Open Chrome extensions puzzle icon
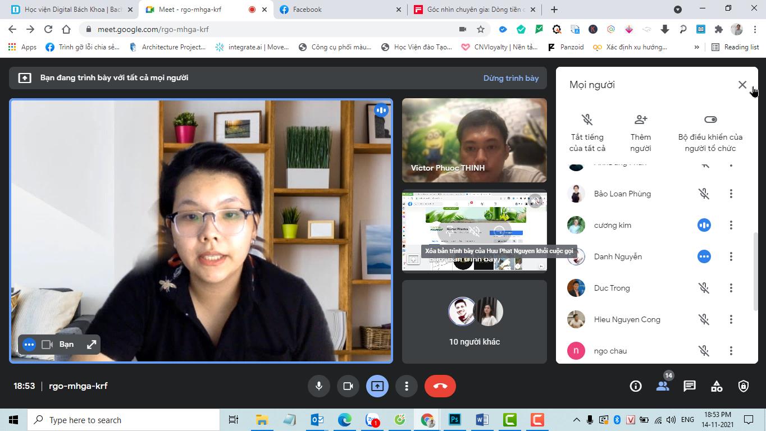This screenshot has width=766, height=431. [719, 29]
